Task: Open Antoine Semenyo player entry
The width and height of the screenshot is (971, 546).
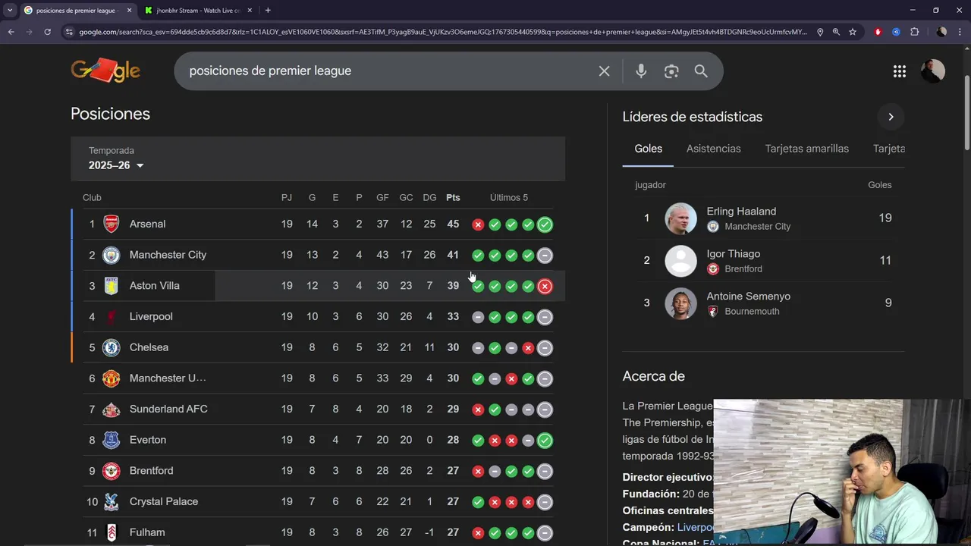Action: [x=763, y=303]
